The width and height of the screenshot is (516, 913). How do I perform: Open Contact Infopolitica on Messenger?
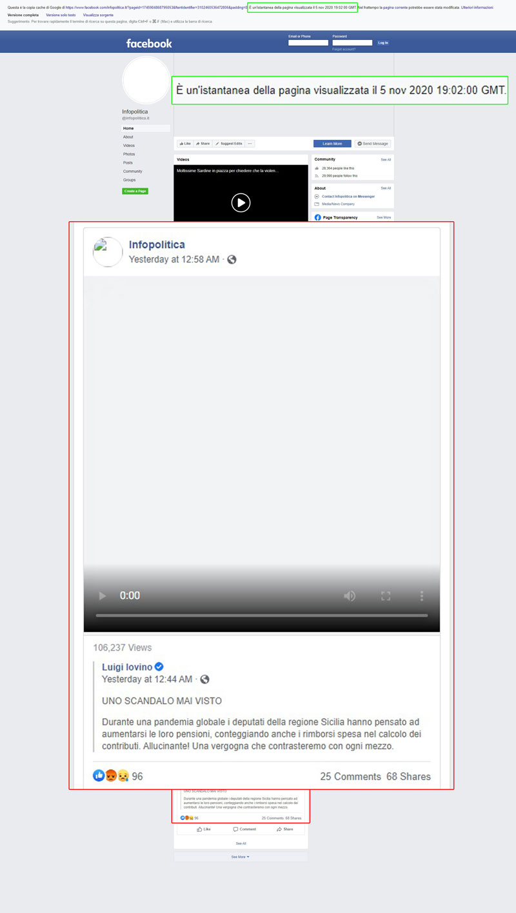tap(347, 196)
